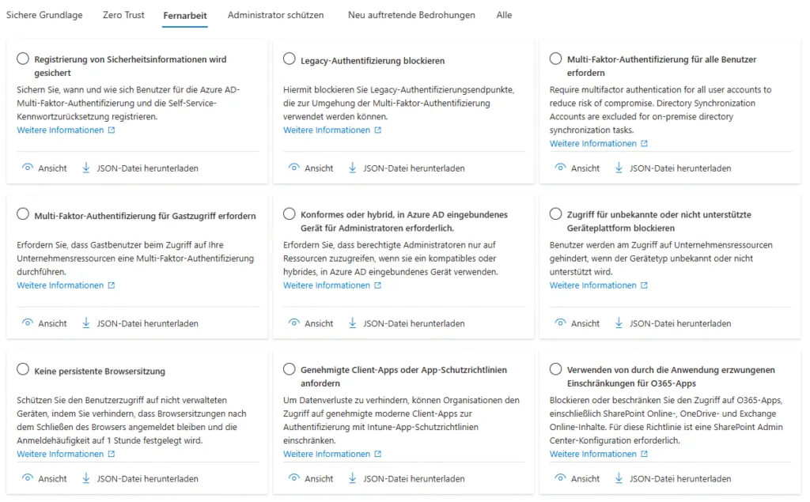Click eye icon in O365-Apps Einschränkungen card
This screenshot has width=810, height=502.
560,478
